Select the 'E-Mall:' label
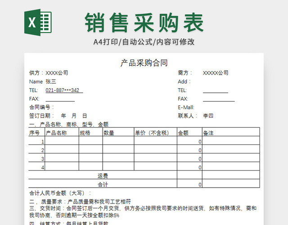The height and width of the screenshot is (225, 288). (x=186, y=107)
